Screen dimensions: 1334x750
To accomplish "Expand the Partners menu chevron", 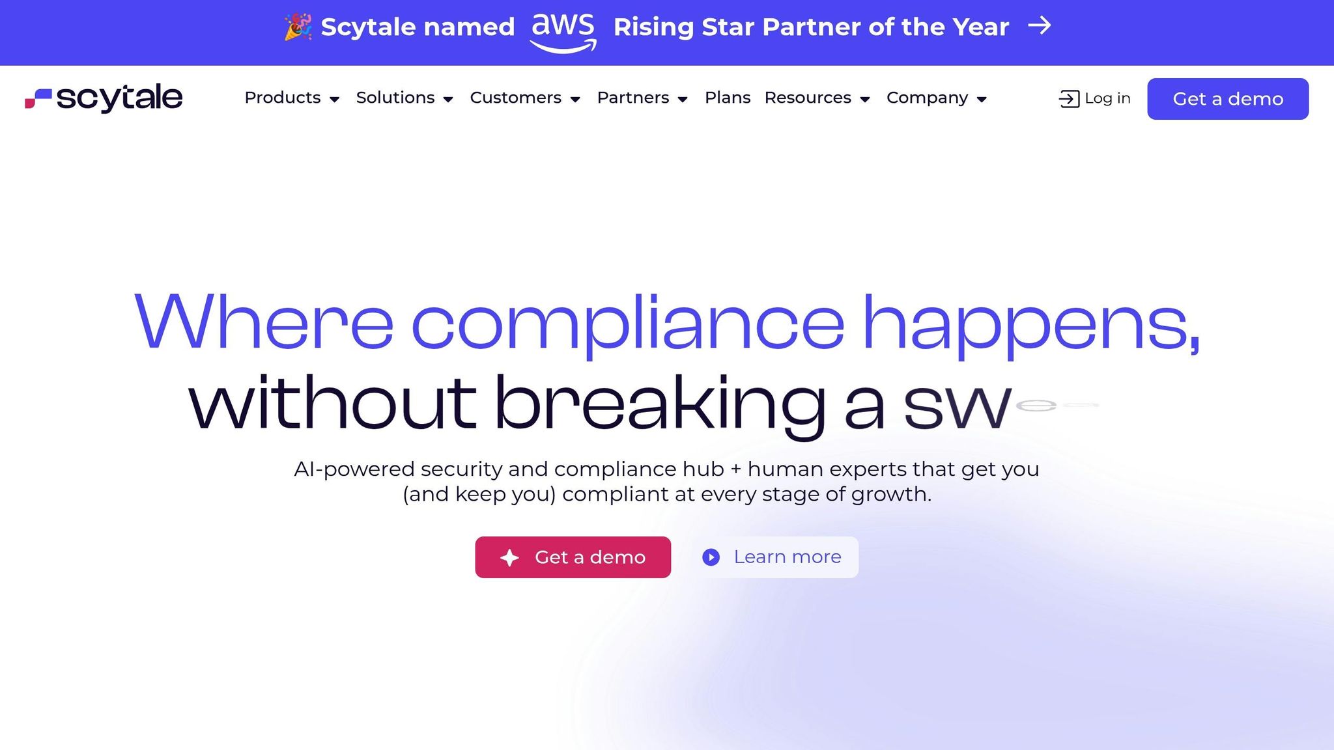I will [x=683, y=99].
